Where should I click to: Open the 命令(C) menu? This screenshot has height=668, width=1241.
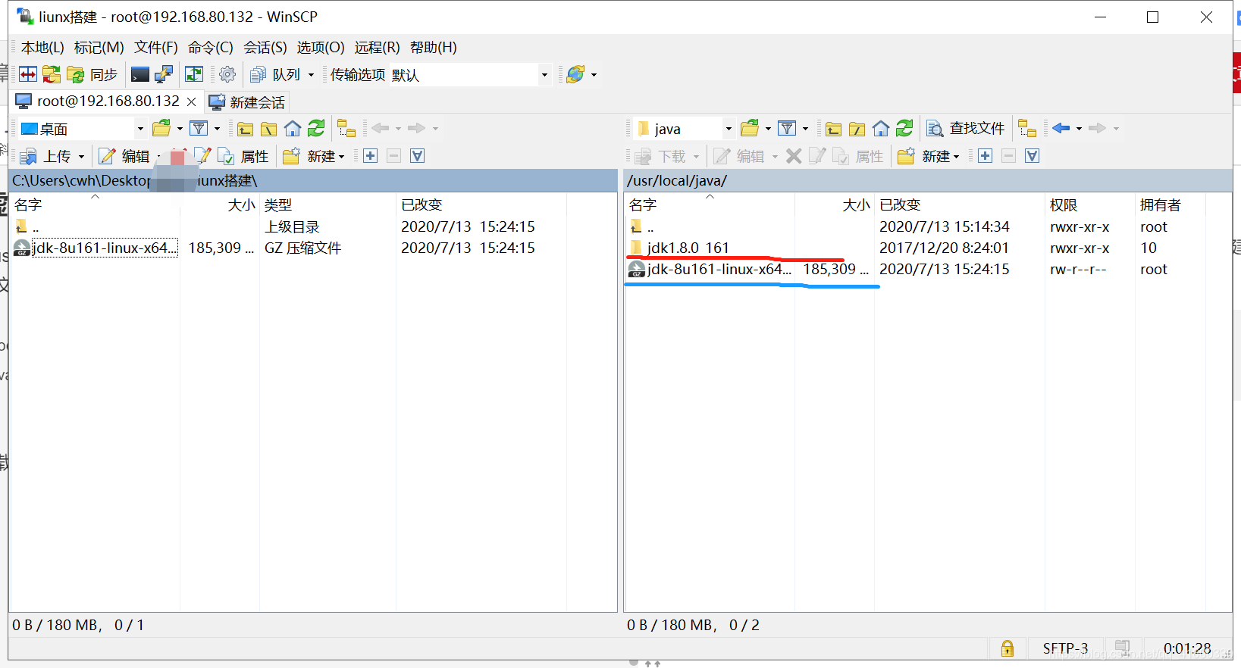[x=211, y=47]
